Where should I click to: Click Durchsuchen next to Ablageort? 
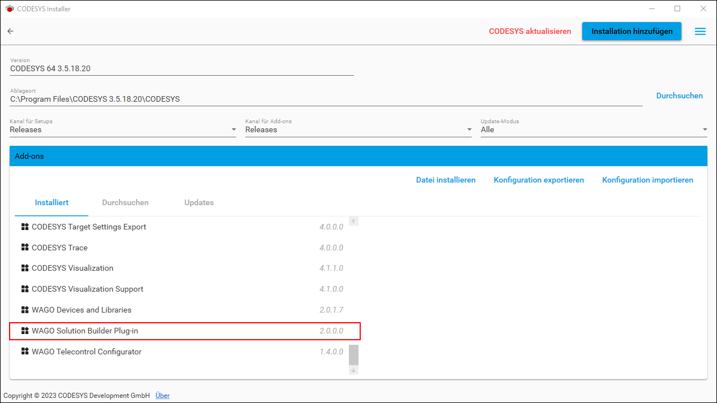tap(680, 96)
